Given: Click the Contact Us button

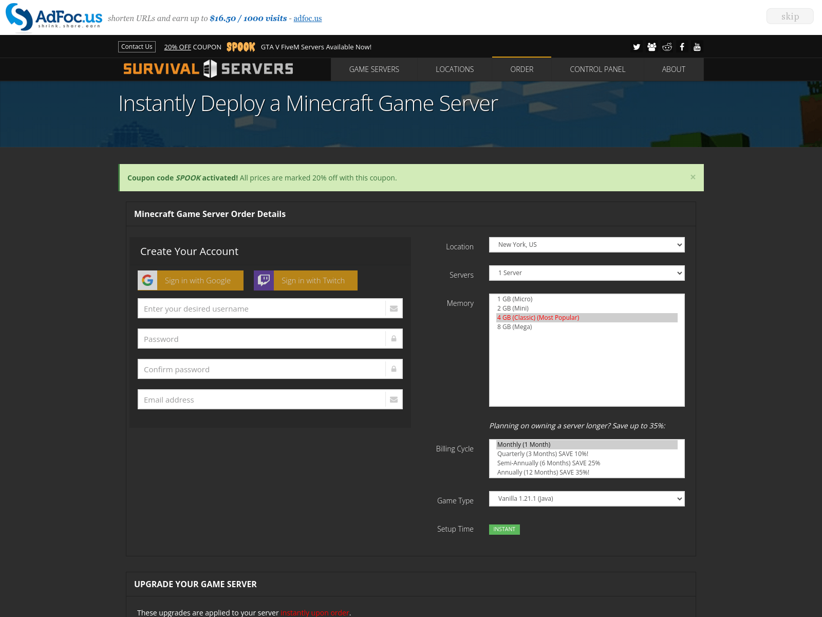Looking at the screenshot, I should pyautogui.click(x=137, y=47).
